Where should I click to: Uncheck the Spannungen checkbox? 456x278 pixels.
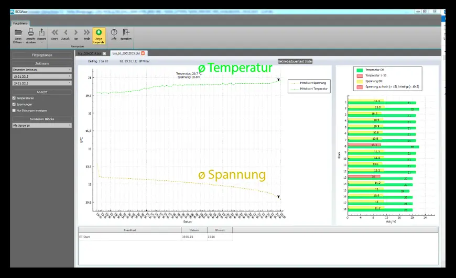(x=14, y=104)
